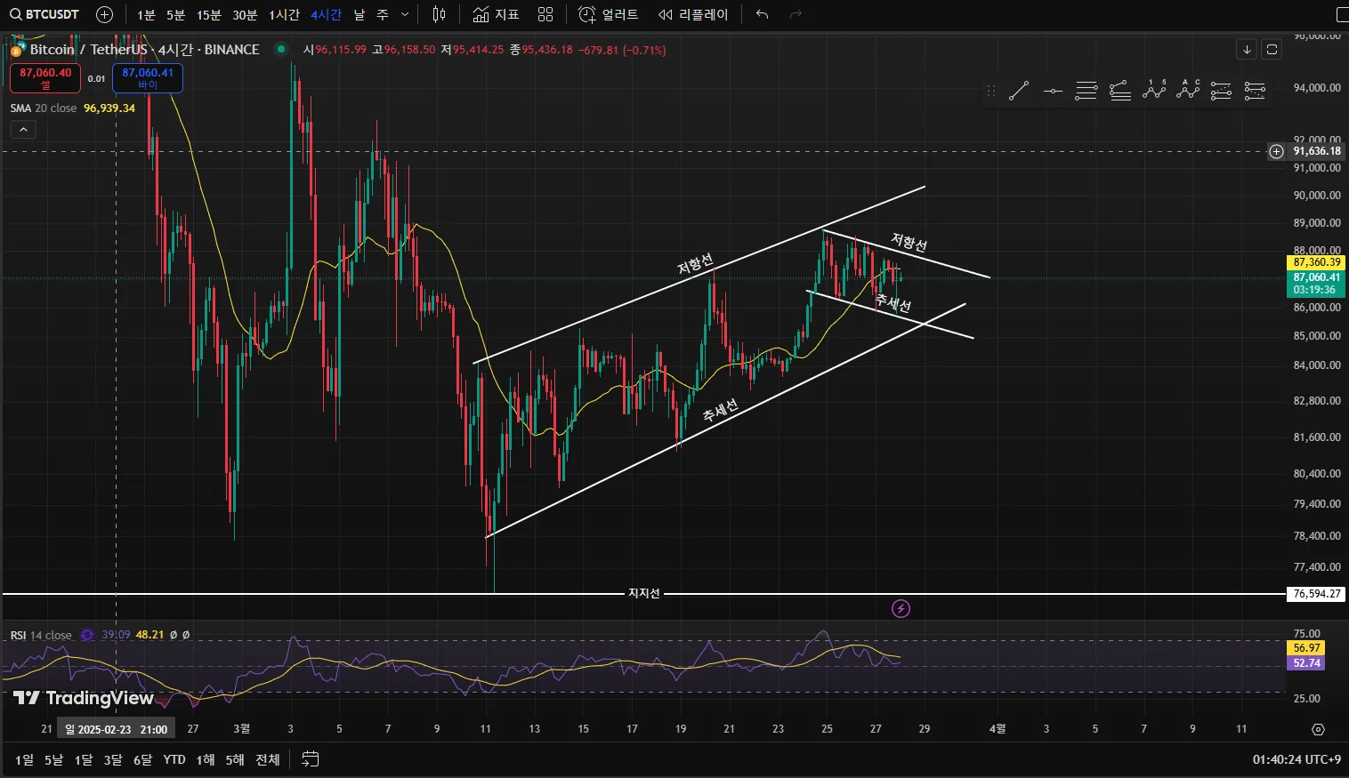Select the RSI 14 close indicator legend
This screenshot has height=778, width=1349.
click(41, 636)
